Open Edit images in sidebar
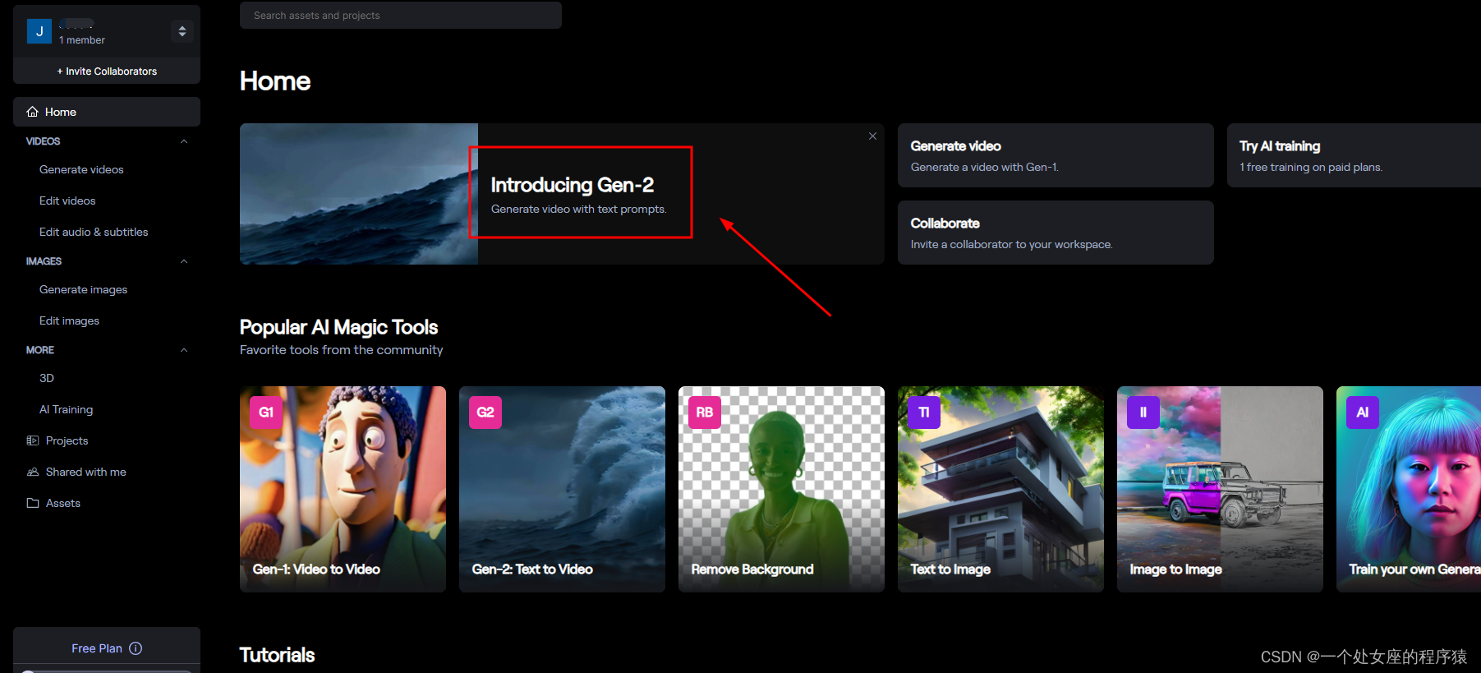 [69, 320]
